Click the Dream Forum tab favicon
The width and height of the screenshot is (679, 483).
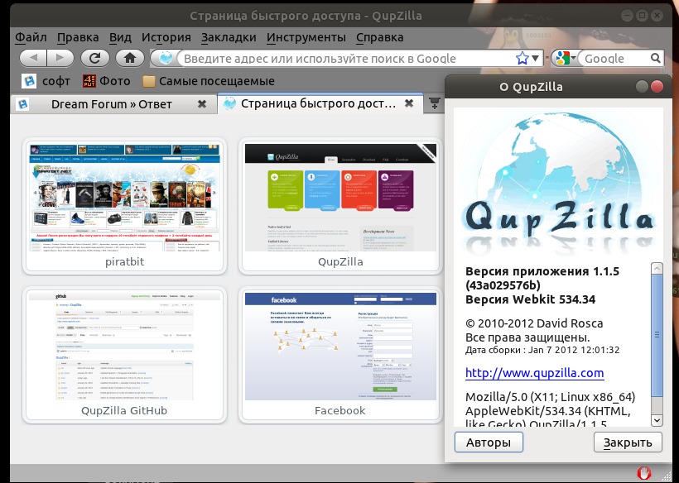(22, 104)
